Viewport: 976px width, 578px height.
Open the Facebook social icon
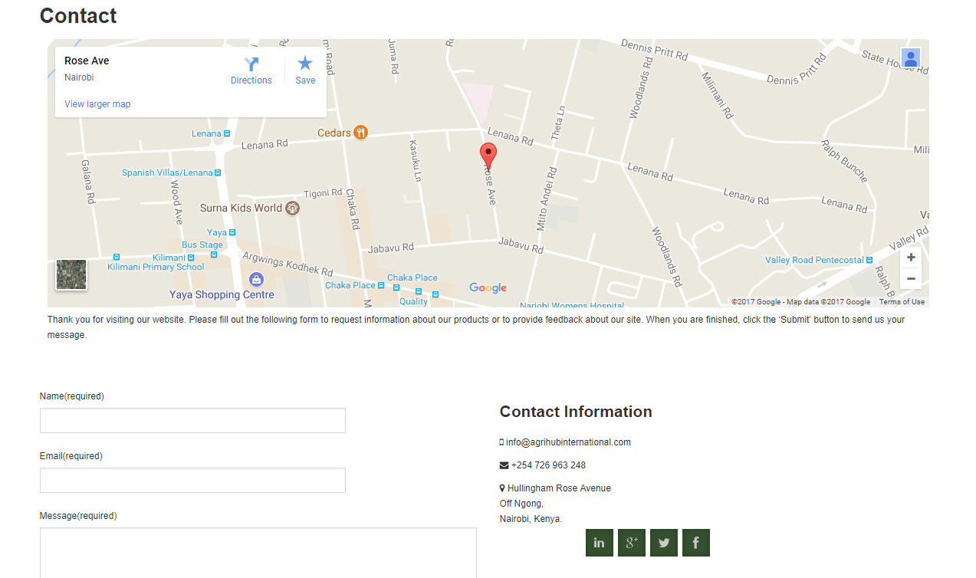click(696, 543)
